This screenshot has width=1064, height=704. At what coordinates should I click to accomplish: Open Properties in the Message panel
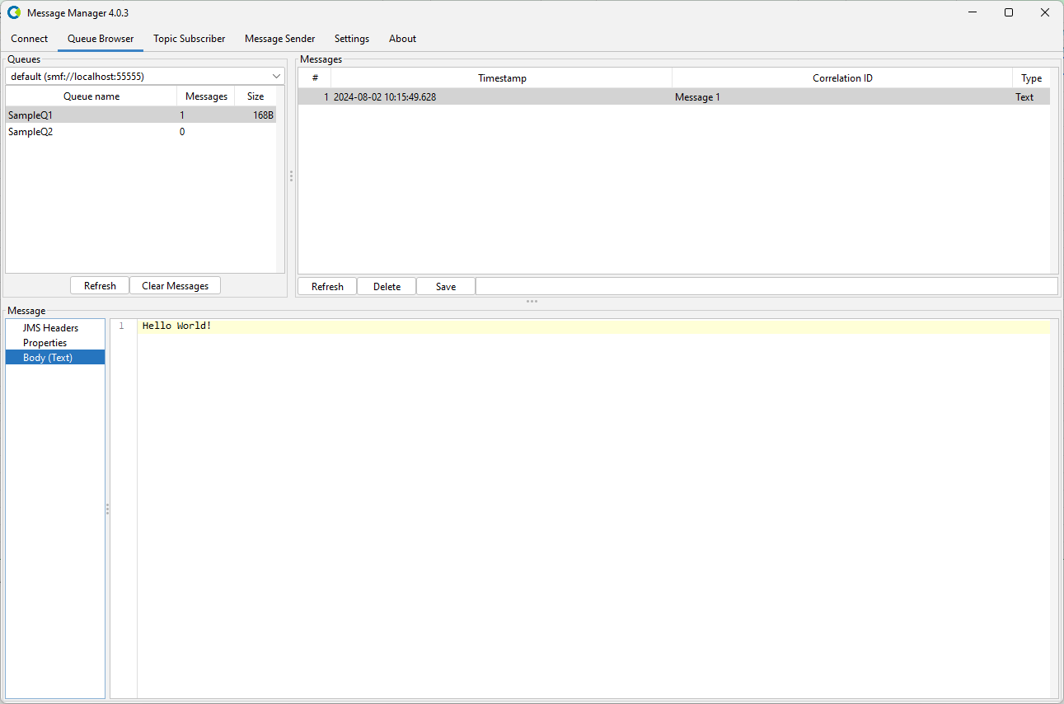45,343
